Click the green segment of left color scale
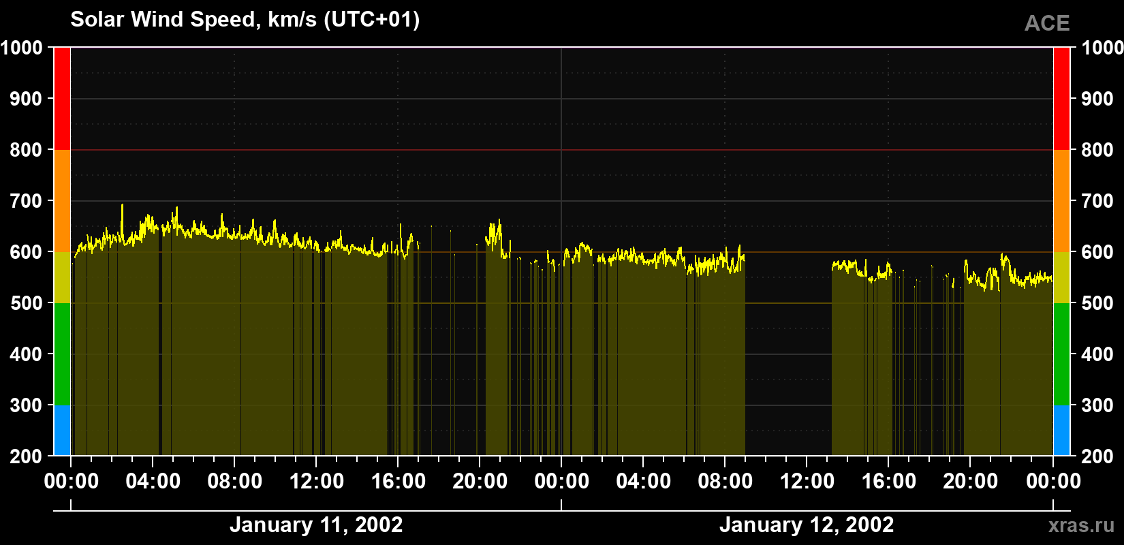This screenshot has width=1124, height=545. point(62,354)
